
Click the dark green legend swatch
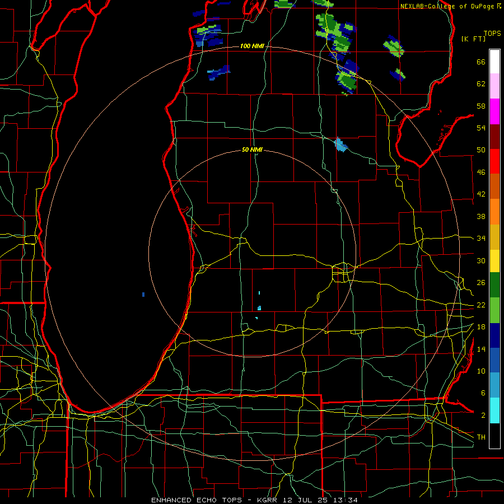(x=494, y=285)
